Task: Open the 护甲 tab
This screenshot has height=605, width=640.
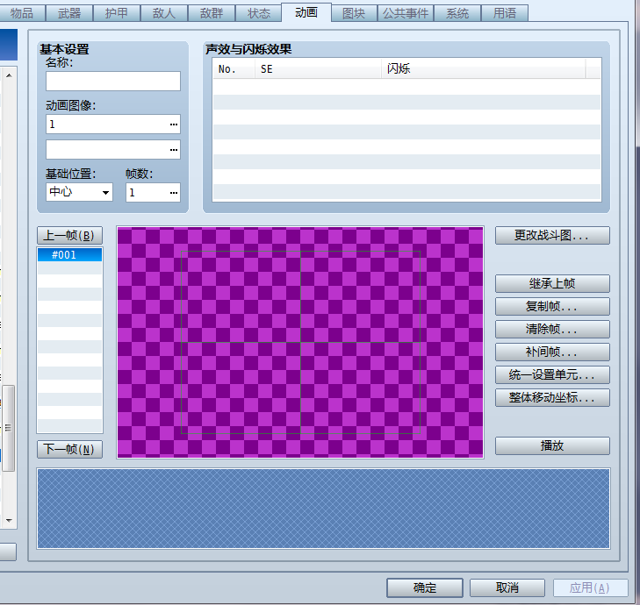Action: click(x=117, y=13)
